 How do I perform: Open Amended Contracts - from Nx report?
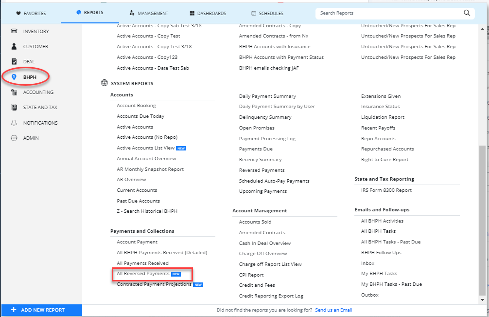click(274, 36)
